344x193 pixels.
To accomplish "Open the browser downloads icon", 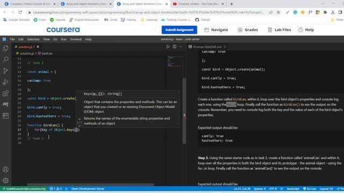I will tap(333, 12).
